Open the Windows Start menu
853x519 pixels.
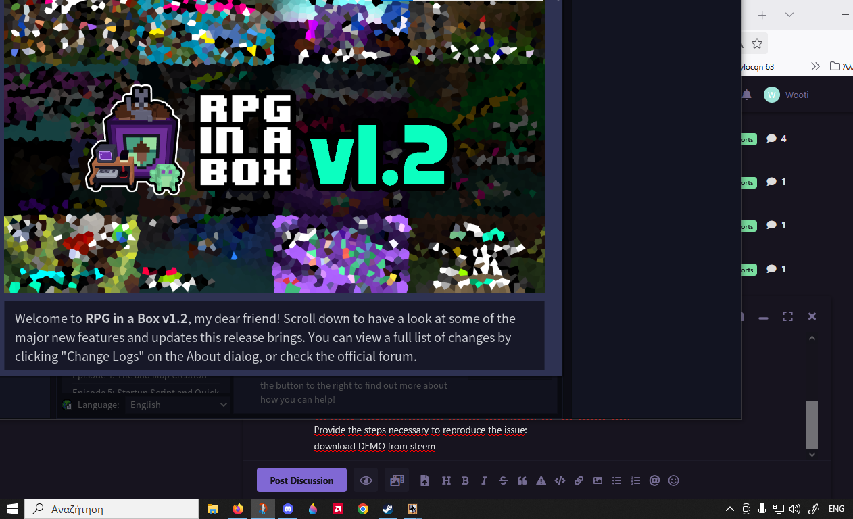[x=12, y=509]
